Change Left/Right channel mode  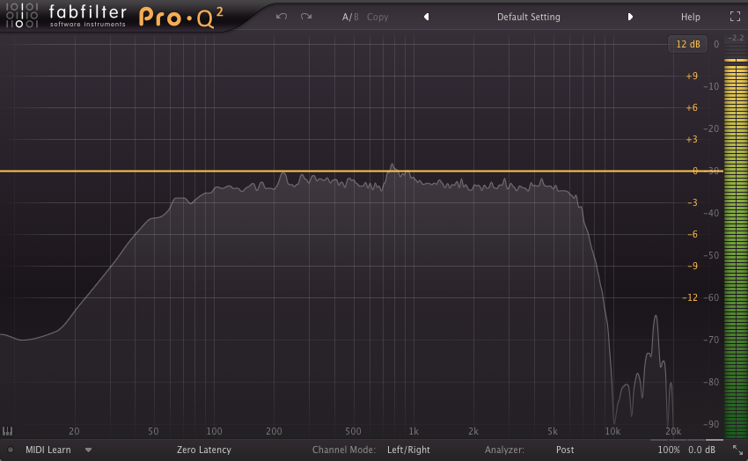(x=408, y=450)
